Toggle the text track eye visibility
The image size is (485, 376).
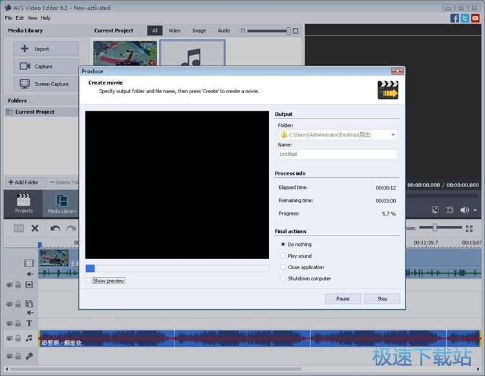click(x=10, y=324)
